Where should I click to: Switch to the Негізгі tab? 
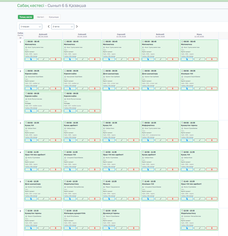coord(40,17)
